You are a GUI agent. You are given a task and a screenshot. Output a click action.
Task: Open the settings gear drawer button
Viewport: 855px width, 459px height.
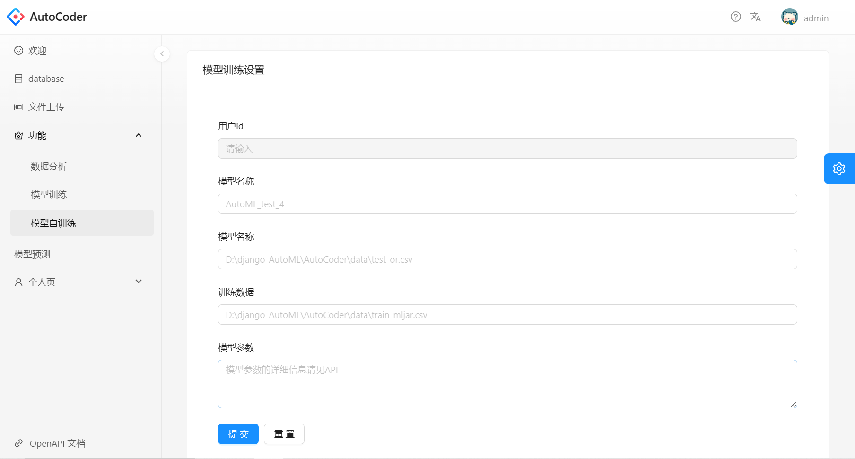click(839, 168)
